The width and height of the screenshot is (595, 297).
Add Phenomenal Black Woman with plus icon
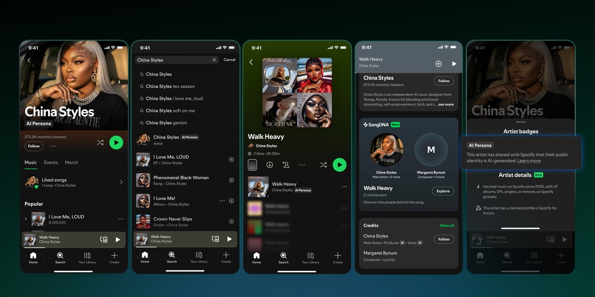(x=231, y=180)
